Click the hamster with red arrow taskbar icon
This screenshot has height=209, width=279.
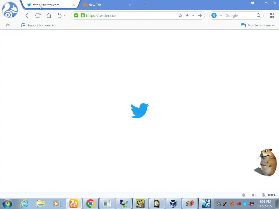coord(190,204)
